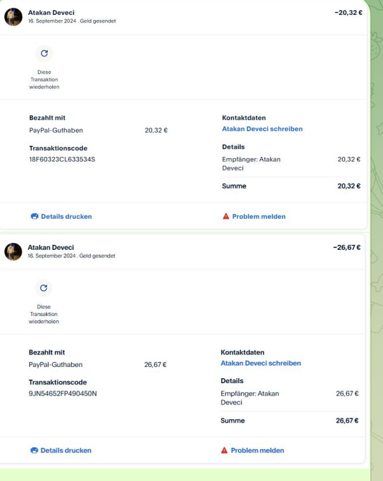Click the −20,32 € amount in the header
Viewport: 383px width, 481px height.
click(x=348, y=12)
